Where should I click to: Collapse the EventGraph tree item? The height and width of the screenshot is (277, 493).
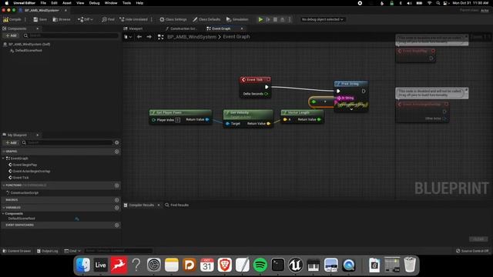[3, 159]
